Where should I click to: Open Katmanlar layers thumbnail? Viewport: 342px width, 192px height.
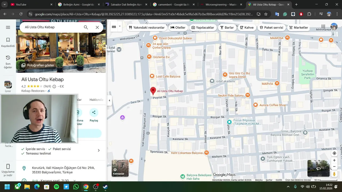click(120, 168)
